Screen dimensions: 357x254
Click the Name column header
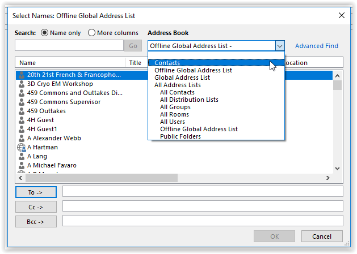pyautogui.click(x=70, y=63)
